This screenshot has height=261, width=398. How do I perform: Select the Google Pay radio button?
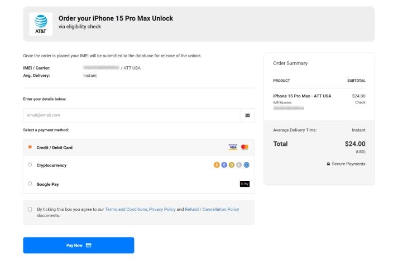[30, 184]
